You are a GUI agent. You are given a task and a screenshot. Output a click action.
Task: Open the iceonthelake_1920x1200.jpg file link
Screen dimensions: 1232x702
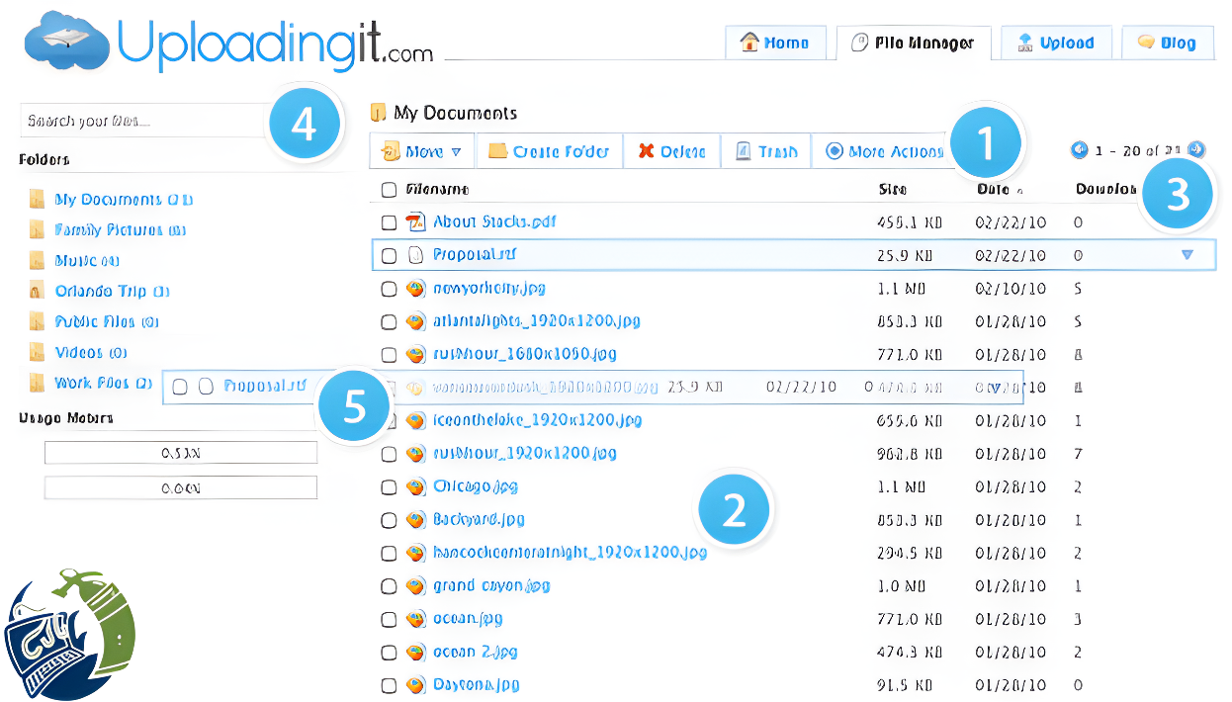(538, 420)
